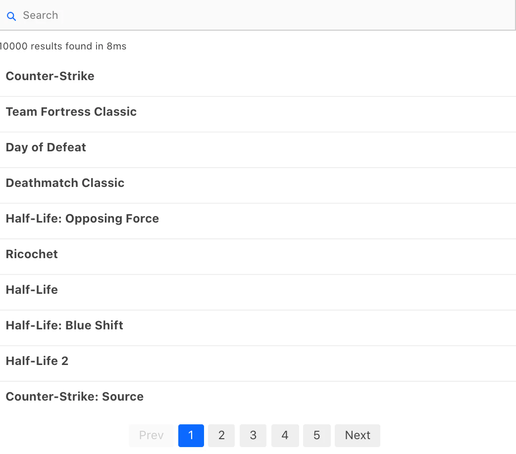Go to results page 2

(221, 436)
